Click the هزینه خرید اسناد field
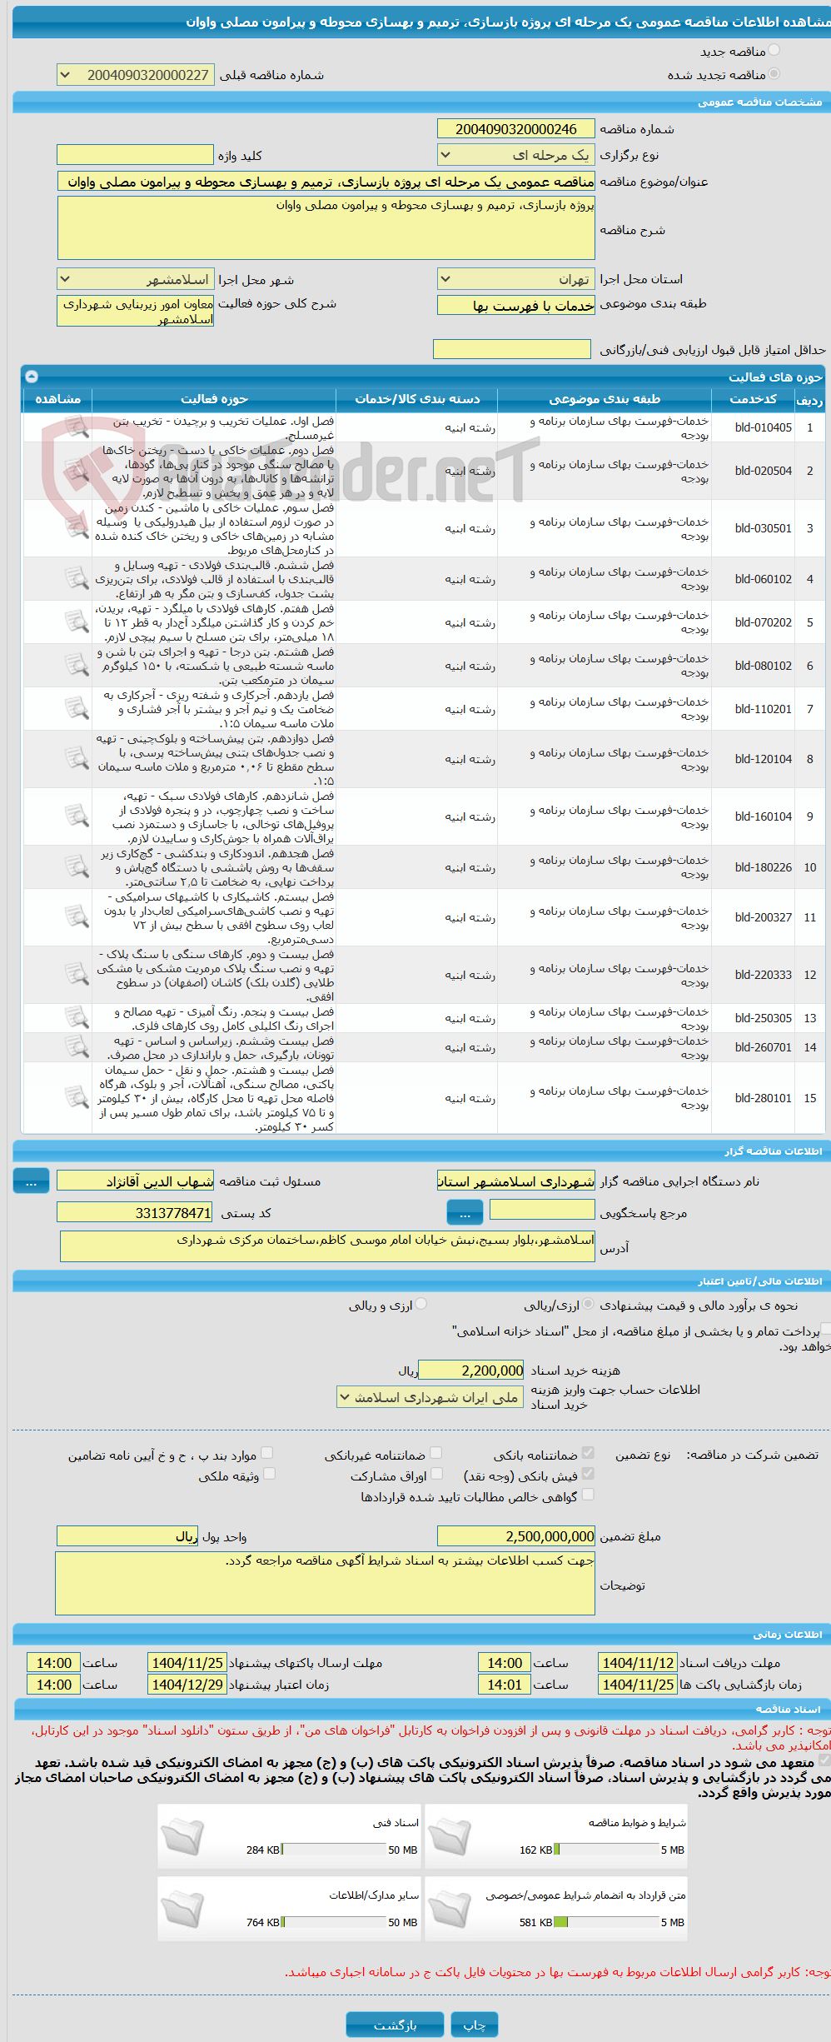Screen dimensions: 831x2042 coord(470,1370)
